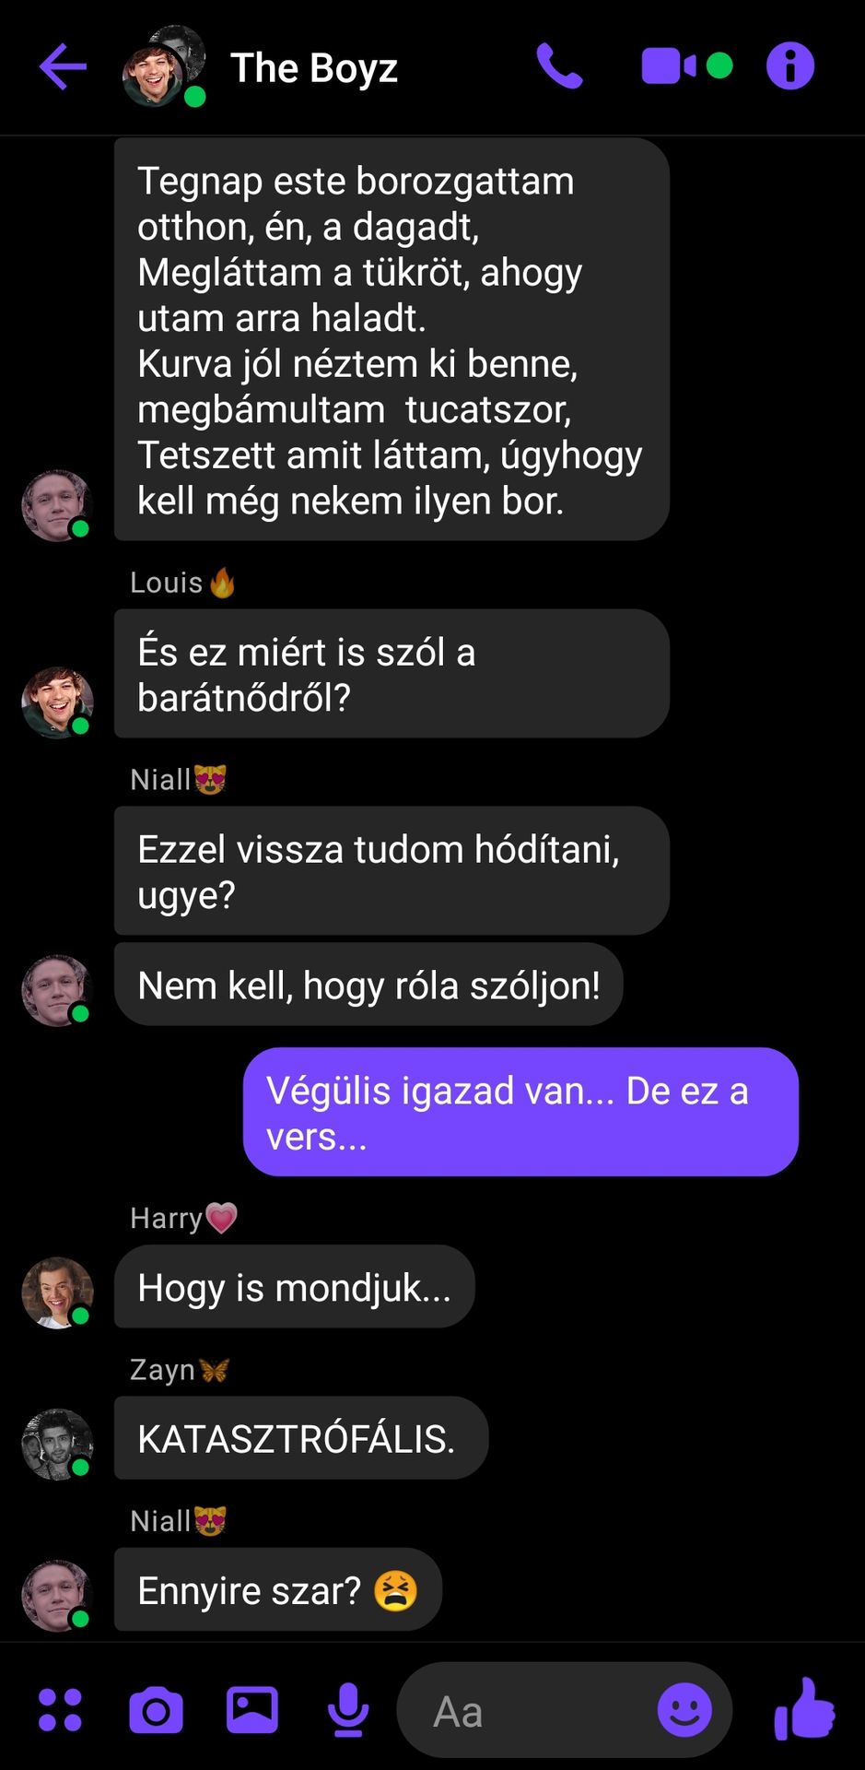The height and width of the screenshot is (1770, 865).
Task: Open the camera icon in bottom bar
Action: (156, 1710)
